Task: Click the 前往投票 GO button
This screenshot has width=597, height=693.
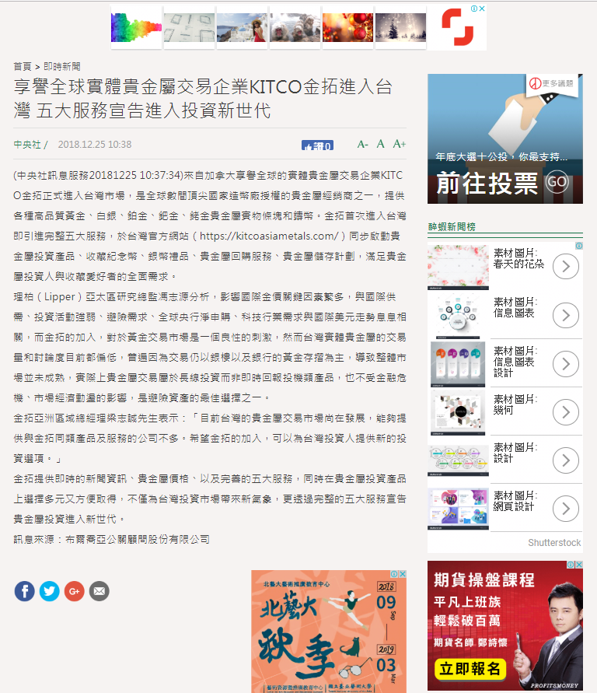Action: tap(557, 182)
